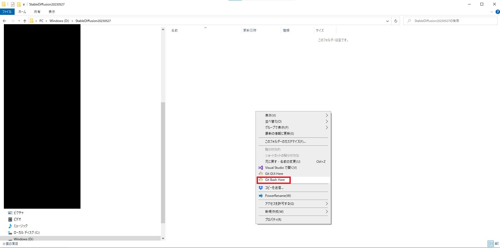The image size is (500, 248).
Task: Open the address bar history dropdown
Action: click(x=387, y=21)
